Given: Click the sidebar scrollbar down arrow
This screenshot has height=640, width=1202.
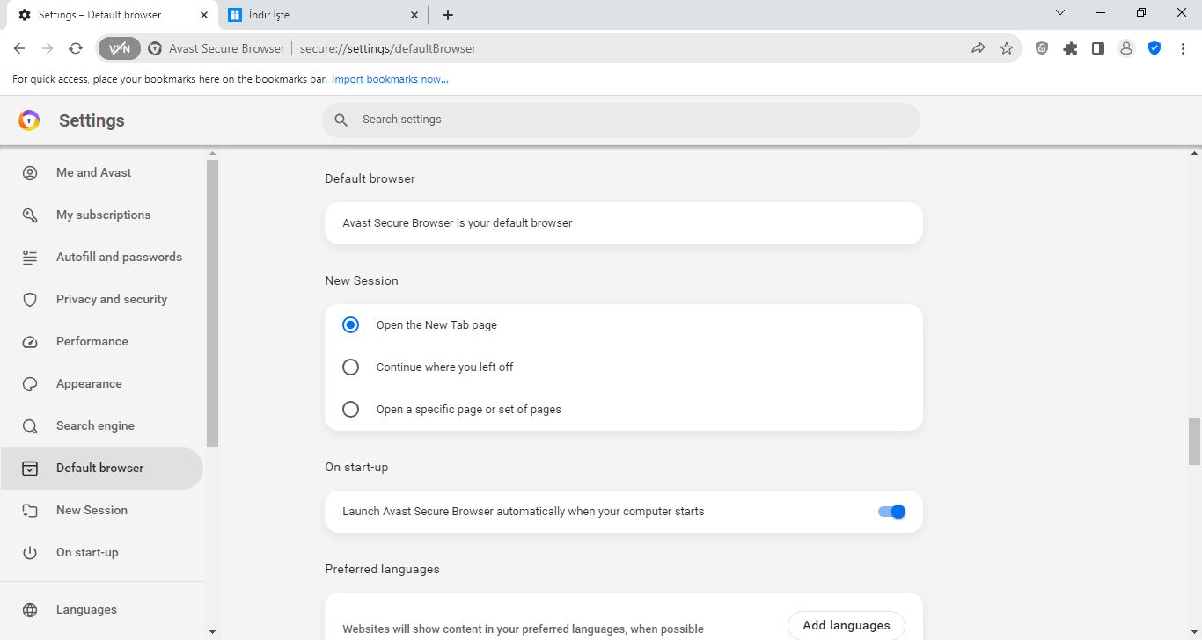Looking at the screenshot, I should (x=212, y=631).
